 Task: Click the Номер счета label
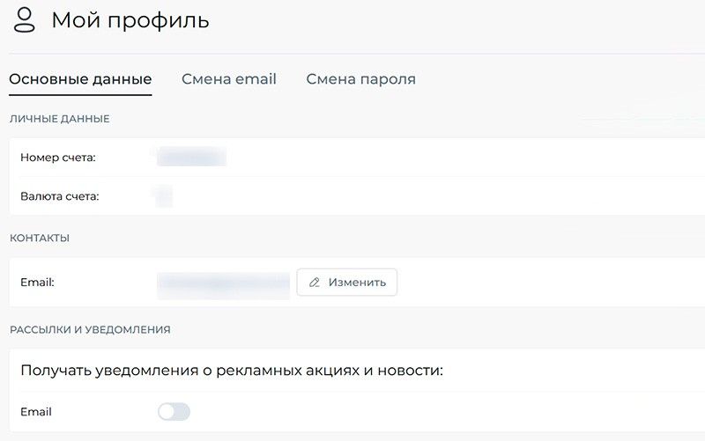(58, 158)
